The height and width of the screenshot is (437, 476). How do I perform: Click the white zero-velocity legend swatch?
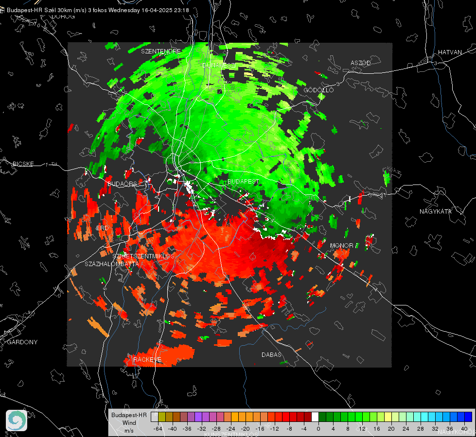click(x=315, y=417)
